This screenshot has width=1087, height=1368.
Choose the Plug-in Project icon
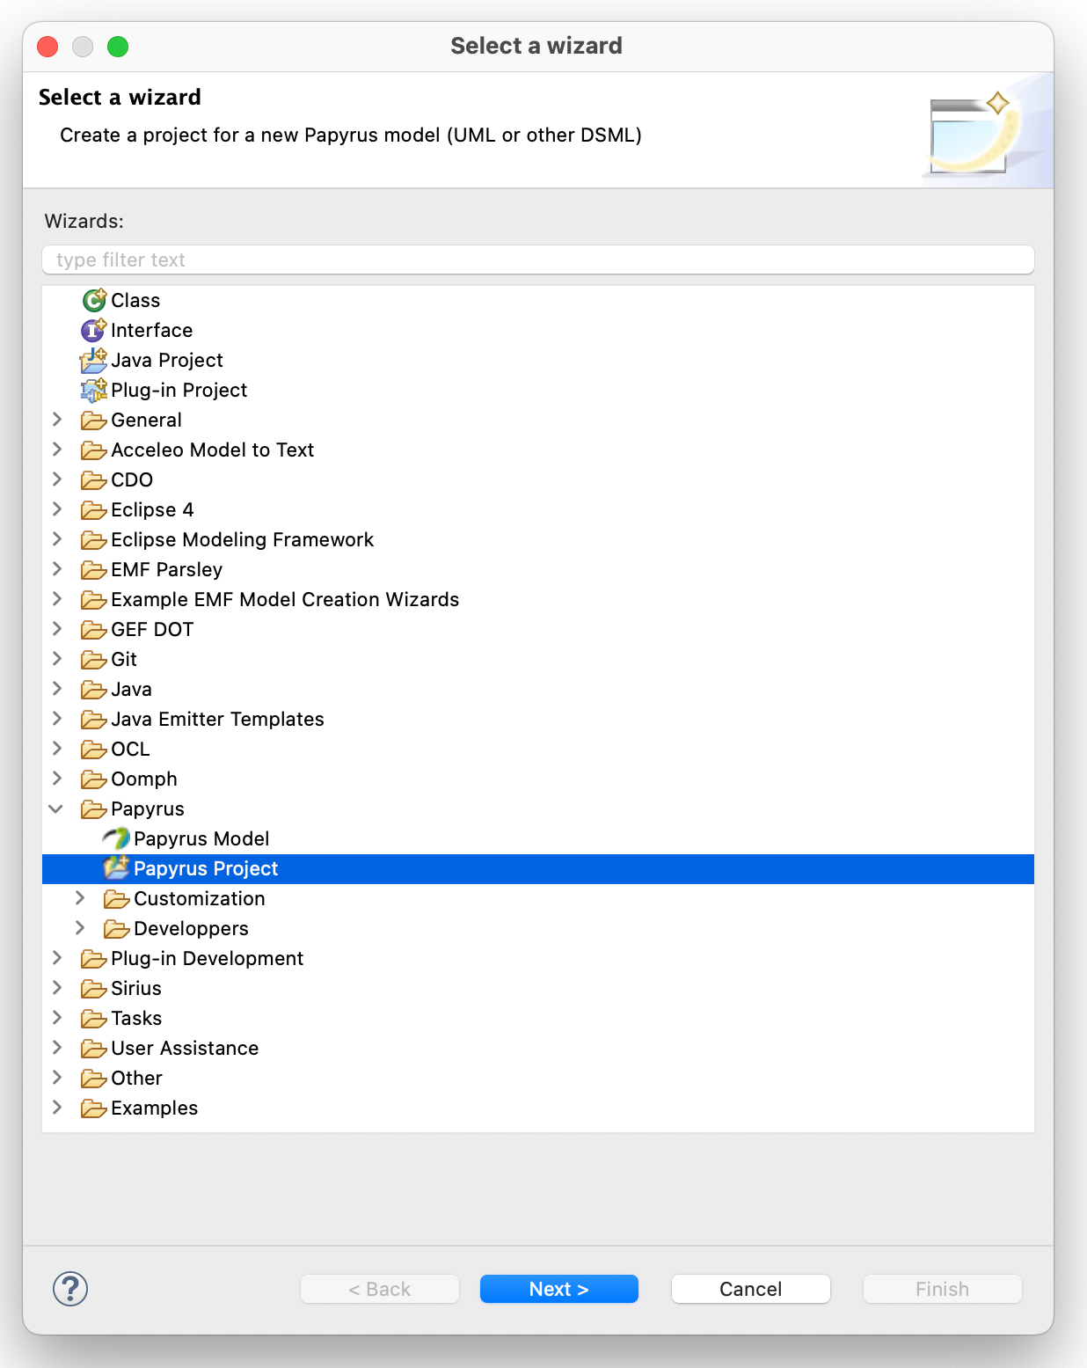(93, 390)
